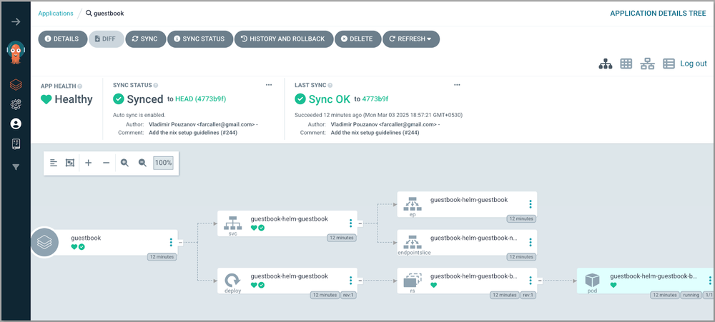715x322 pixels.
Task: Click the rev:1 tag on the deploy node
Action: 347,295
